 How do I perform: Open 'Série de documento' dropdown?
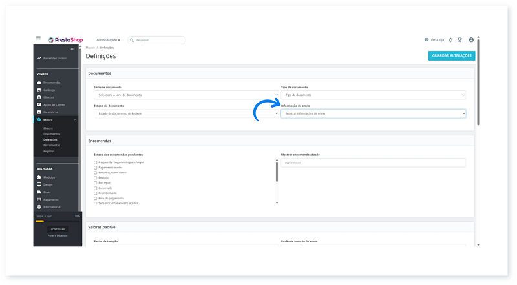[x=186, y=95]
